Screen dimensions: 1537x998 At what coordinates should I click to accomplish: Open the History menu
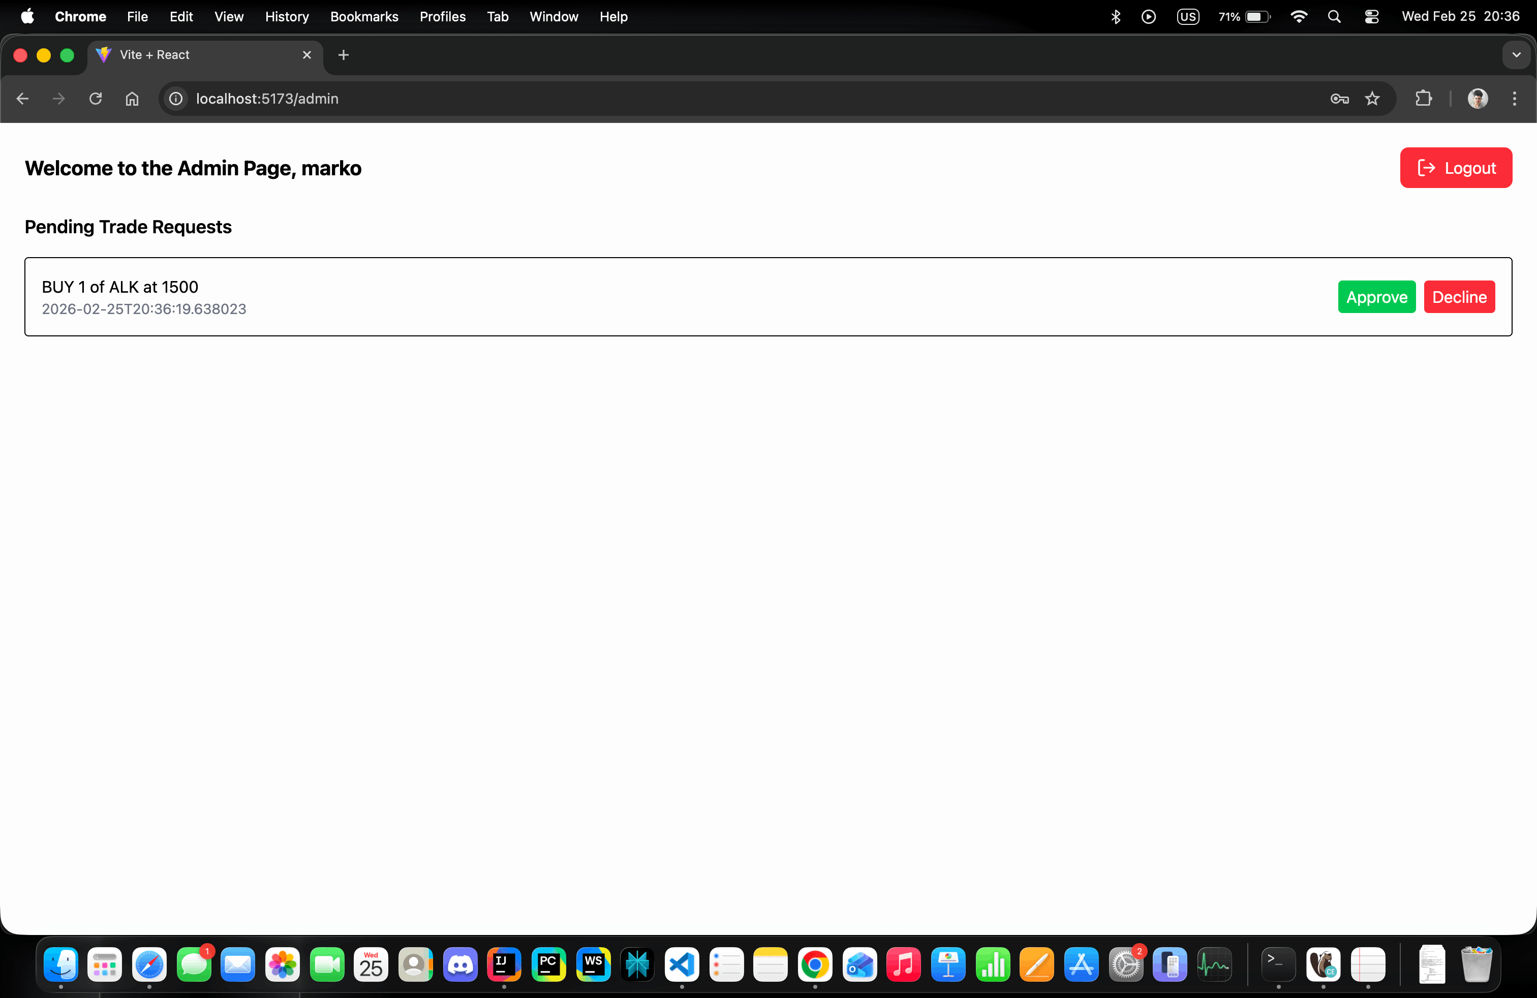287,17
